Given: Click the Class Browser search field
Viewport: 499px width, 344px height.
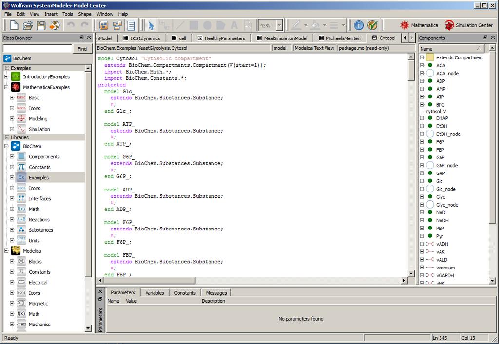Looking at the screenshot, I should 38,48.
